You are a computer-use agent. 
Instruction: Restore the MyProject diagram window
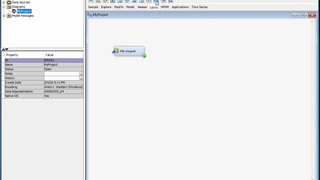point(303,15)
